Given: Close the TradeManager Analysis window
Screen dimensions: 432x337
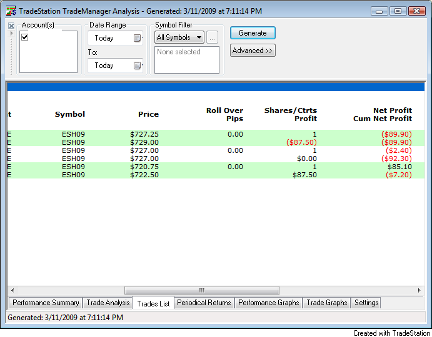Looking at the screenshot, I should pyautogui.click(x=416, y=11).
